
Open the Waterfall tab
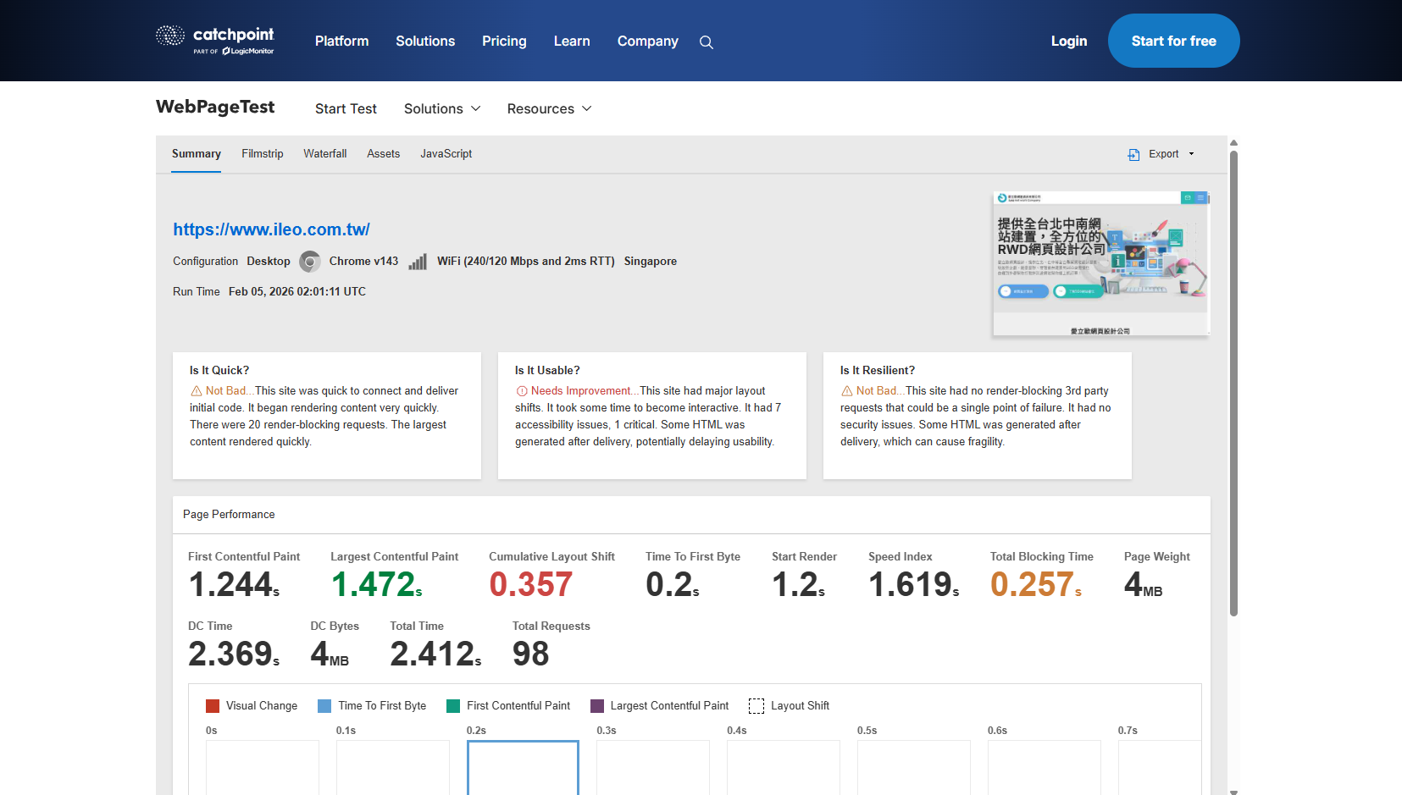(324, 154)
